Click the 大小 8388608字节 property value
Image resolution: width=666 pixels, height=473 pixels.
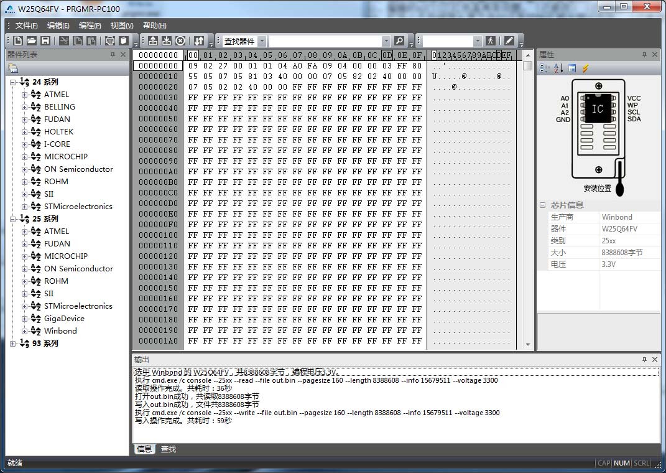629,253
